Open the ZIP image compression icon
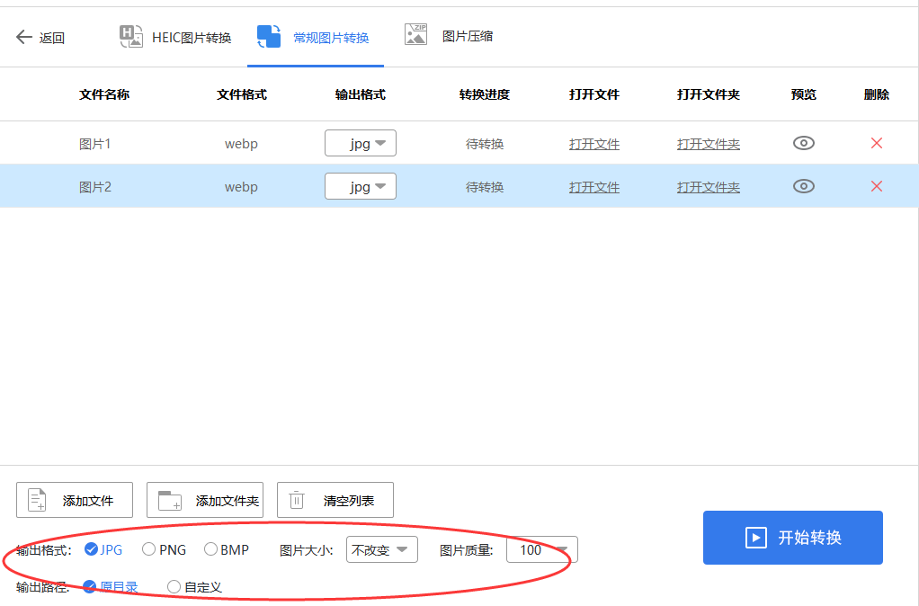 pos(415,35)
